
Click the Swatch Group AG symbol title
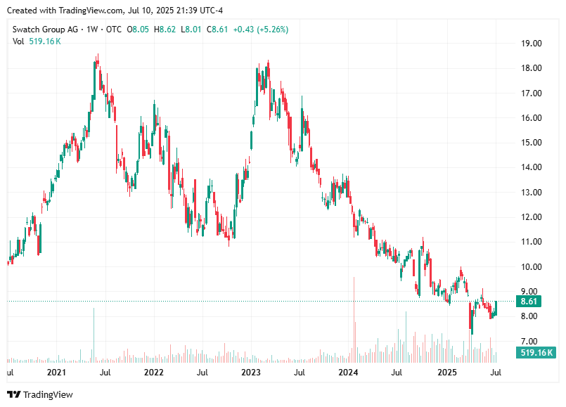[x=45, y=30]
